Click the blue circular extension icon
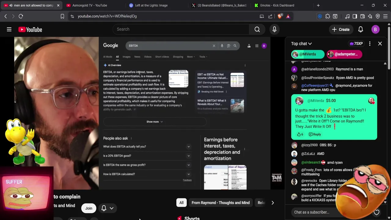This screenshot has height=220, width=391. [320, 16]
